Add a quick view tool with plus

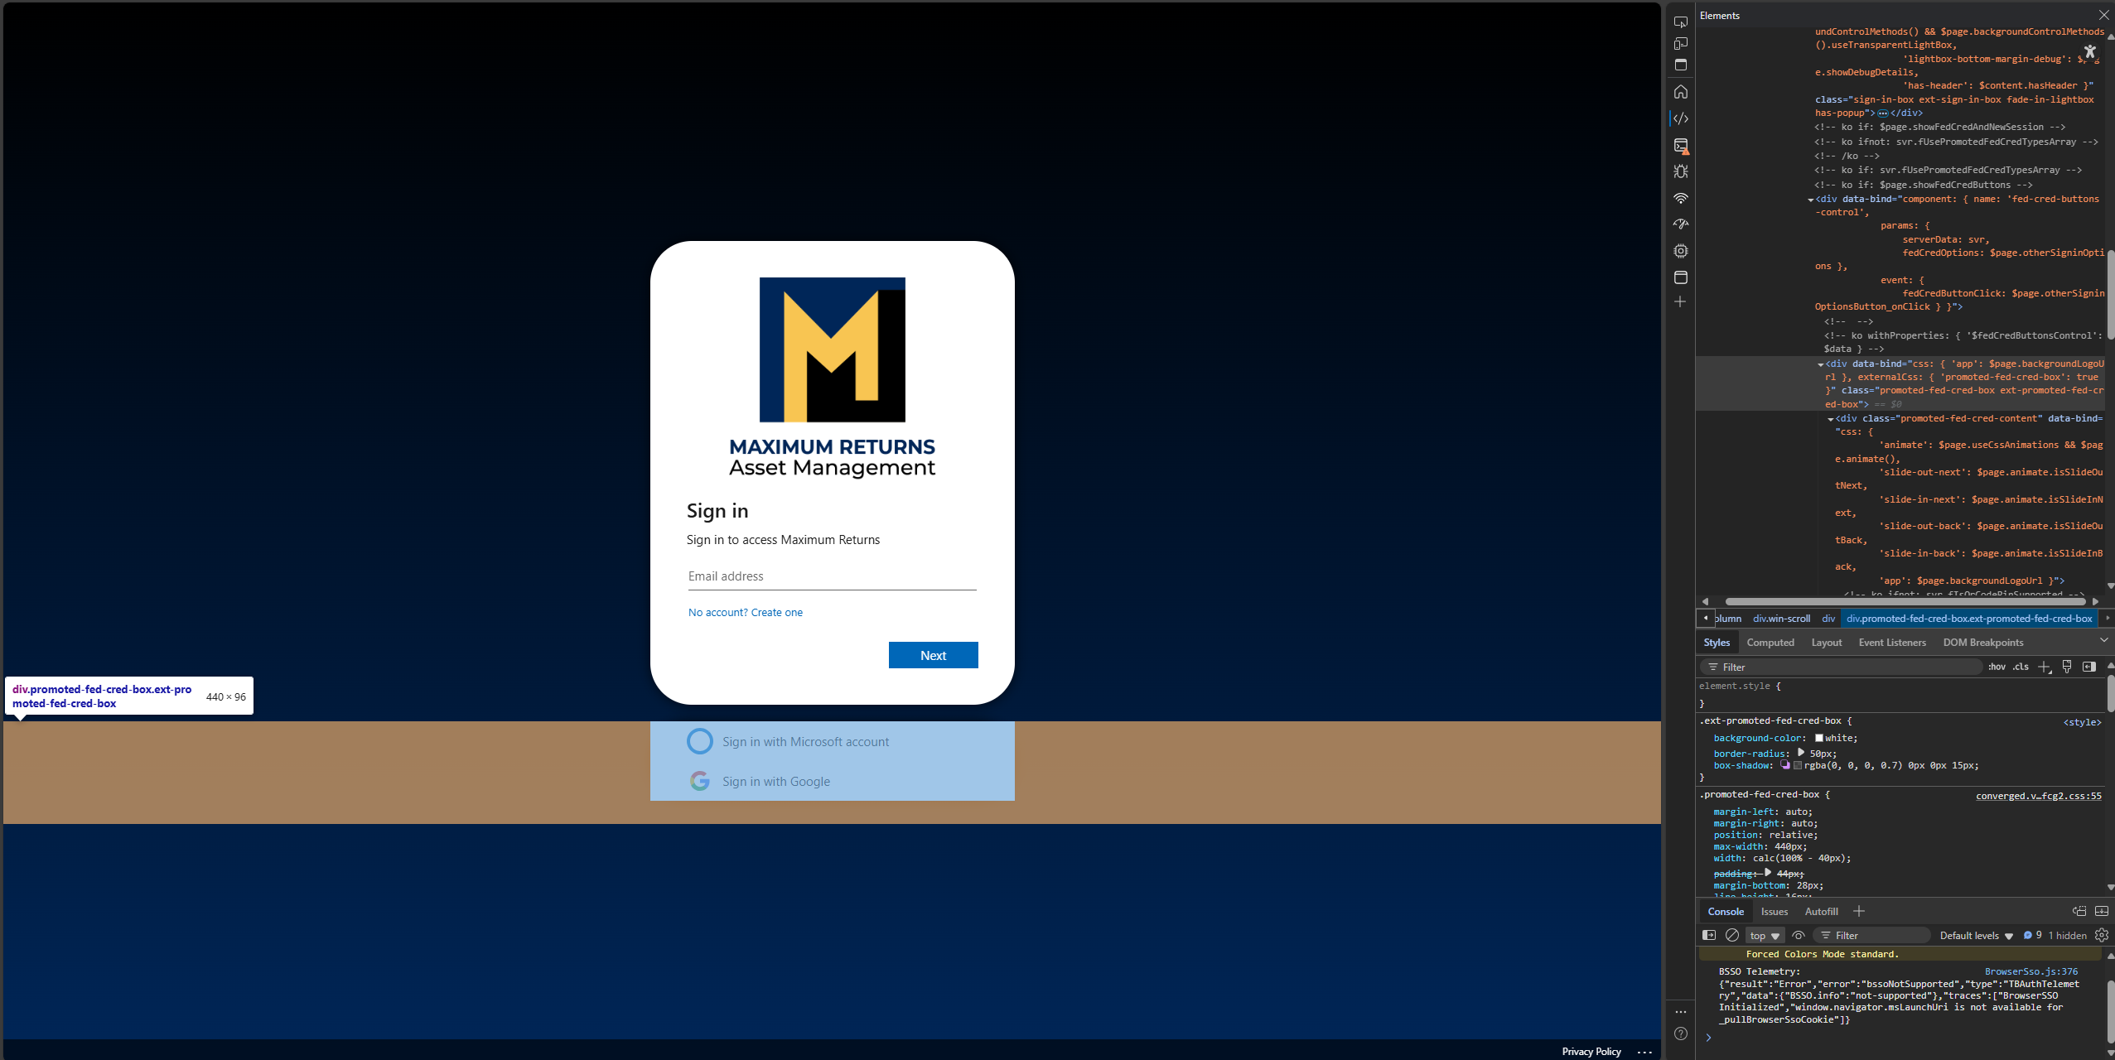click(x=1859, y=911)
